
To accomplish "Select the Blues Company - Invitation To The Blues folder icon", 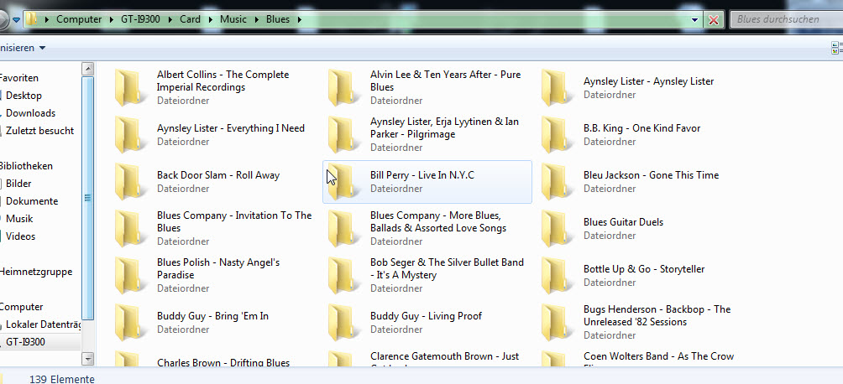I will coord(131,228).
